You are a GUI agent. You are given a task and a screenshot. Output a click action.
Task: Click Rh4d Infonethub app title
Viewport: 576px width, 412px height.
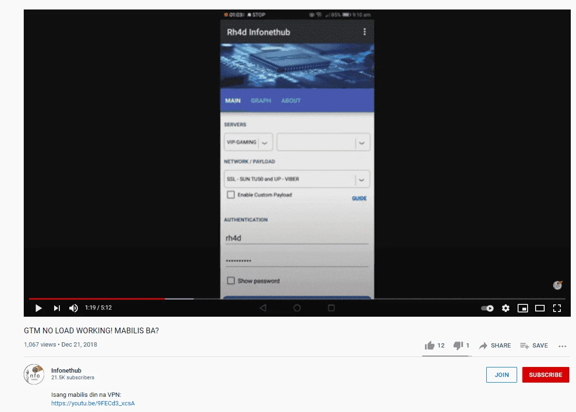(x=258, y=32)
